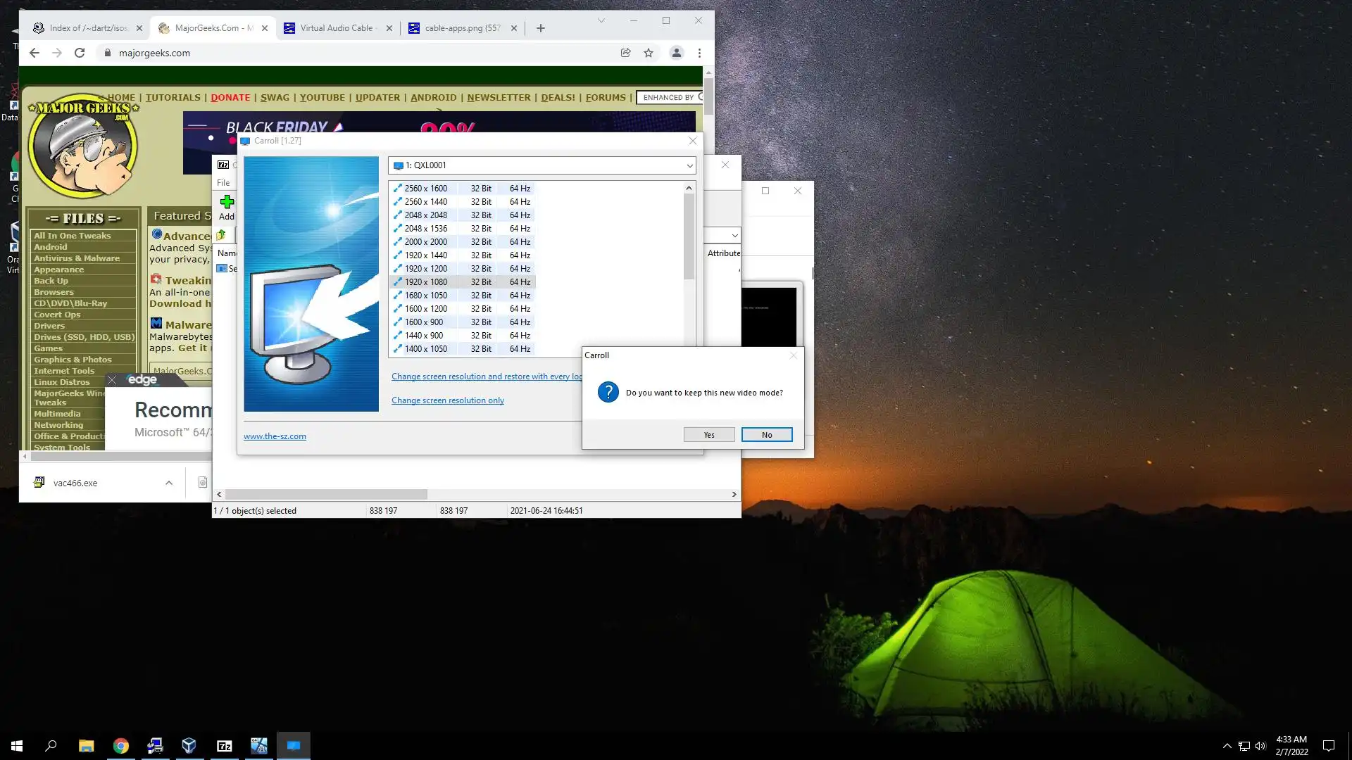
Task: Bookmark this page with star icon
Action: tap(649, 53)
